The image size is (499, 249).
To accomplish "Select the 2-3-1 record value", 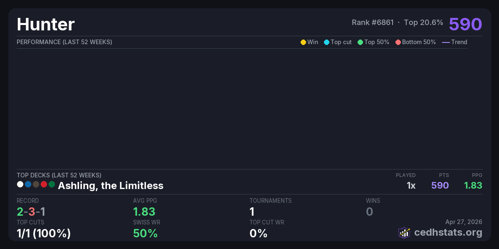I will click(31, 212).
